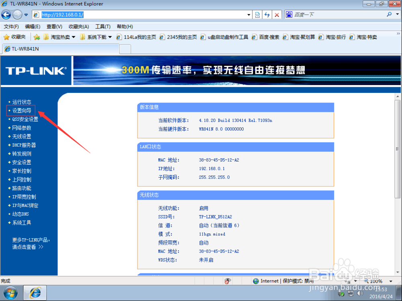The image size is (402, 301).
Task: Click the Back navigation arrow
Action: [x=7, y=14]
